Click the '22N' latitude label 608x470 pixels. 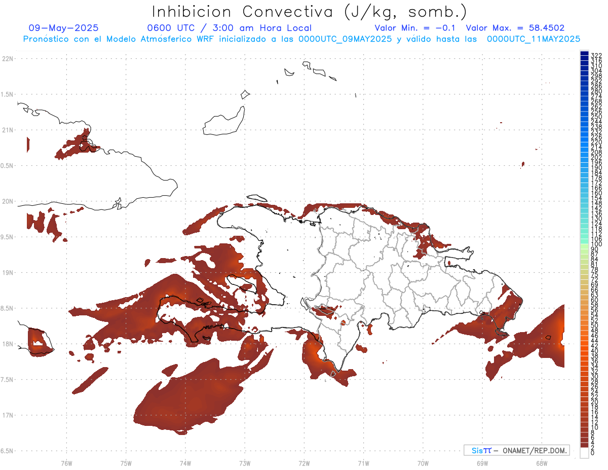pos(8,59)
